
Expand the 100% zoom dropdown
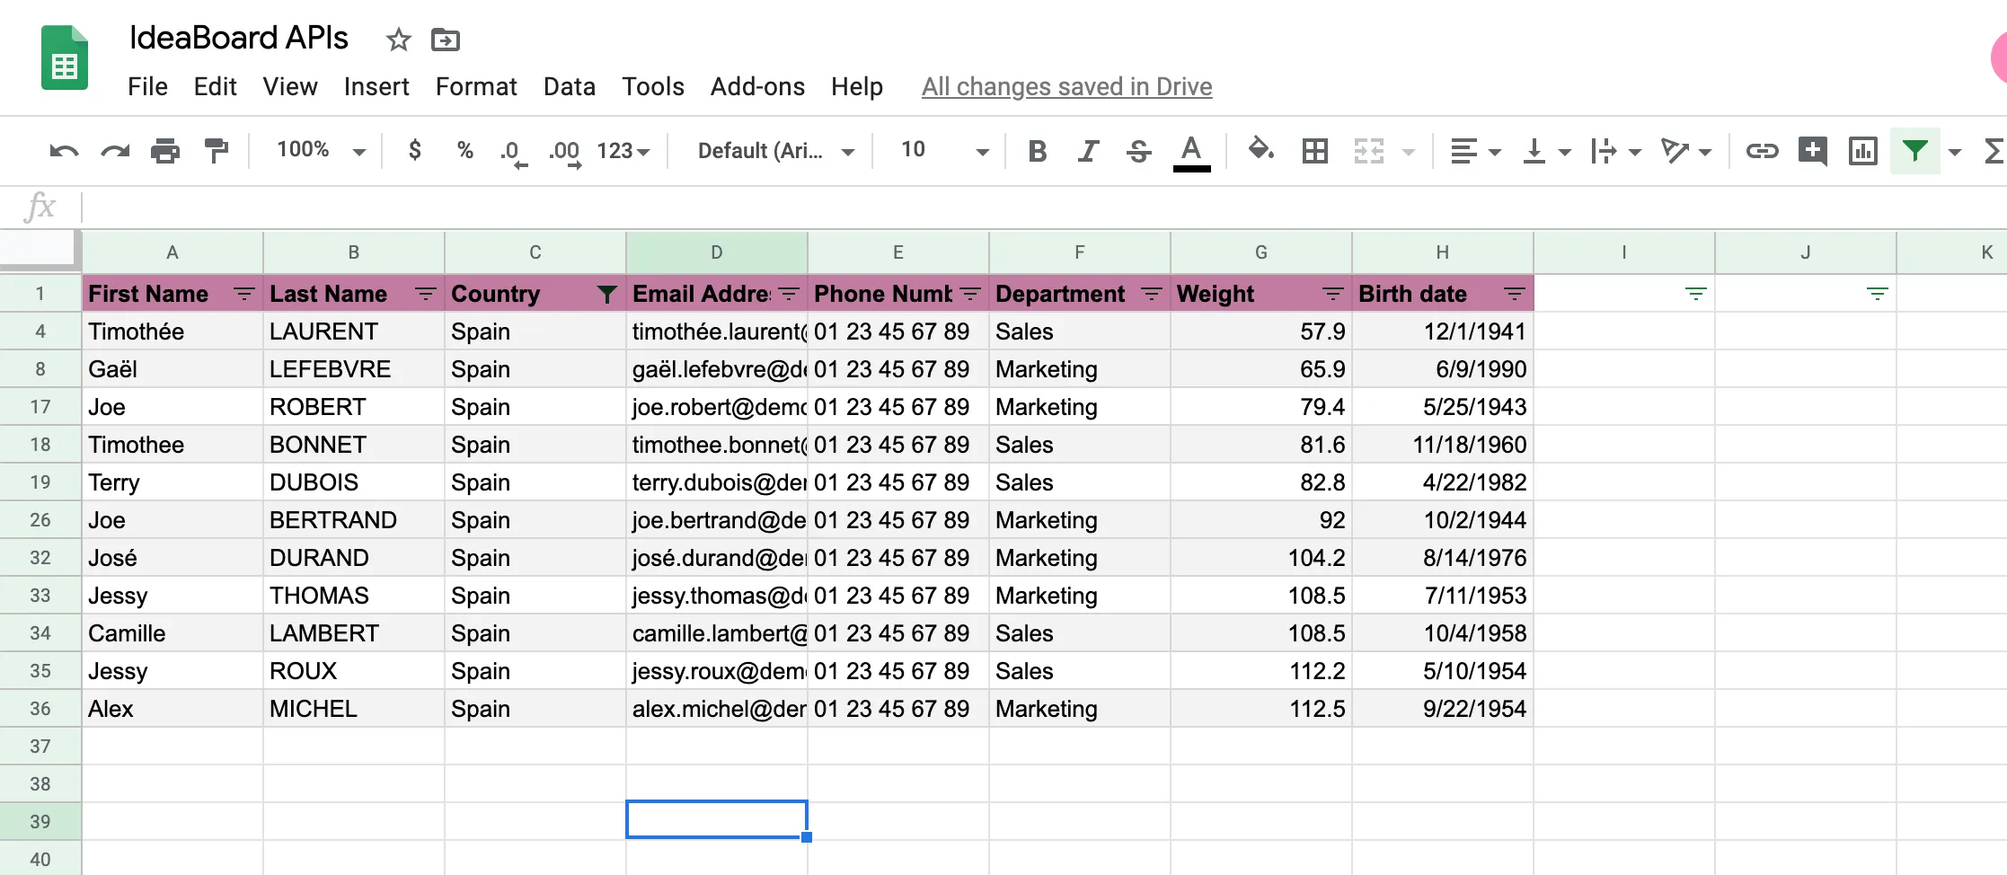(x=321, y=151)
